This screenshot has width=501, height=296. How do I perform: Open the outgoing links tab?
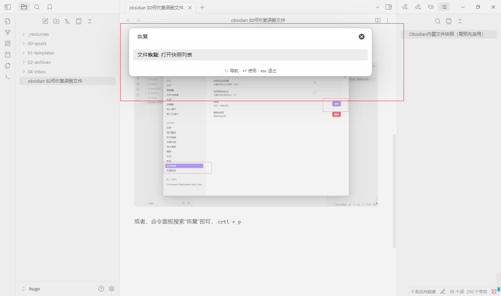point(418,7)
